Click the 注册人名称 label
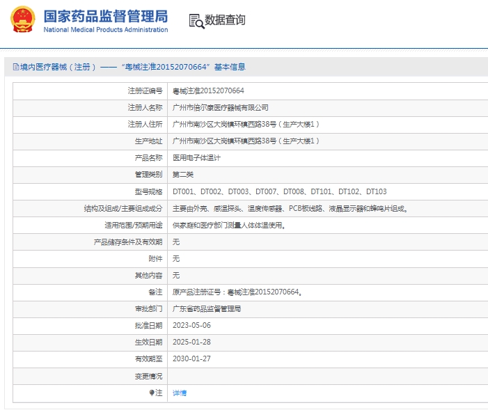Image resolution: width=488 pixels, height=410 pixels. tap(145, 108)
